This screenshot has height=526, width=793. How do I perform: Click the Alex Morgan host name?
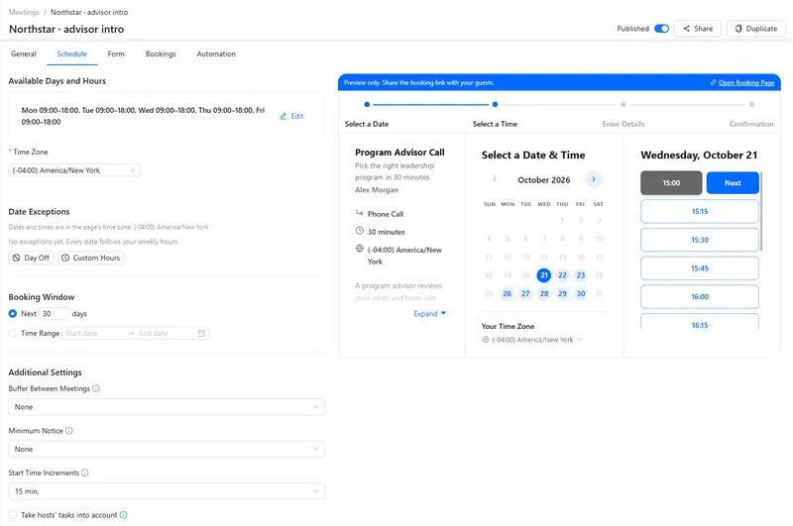(x=377, y=190)
